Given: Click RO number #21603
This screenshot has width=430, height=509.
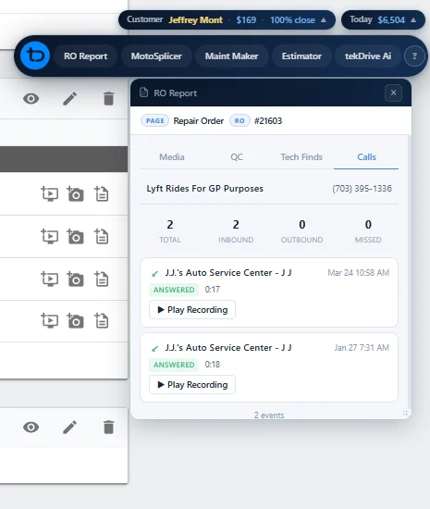Looking at the screenshot, I should pos(268,121).
